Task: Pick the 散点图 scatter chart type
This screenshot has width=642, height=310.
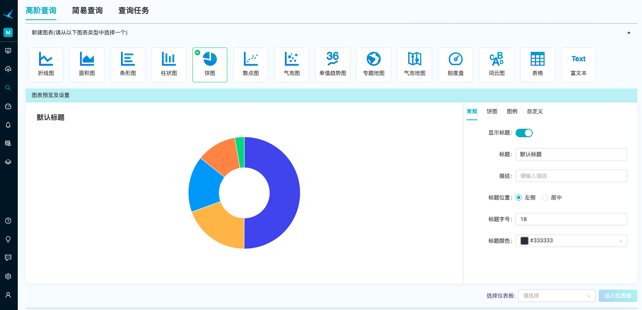Action: (x=251, y=65)
